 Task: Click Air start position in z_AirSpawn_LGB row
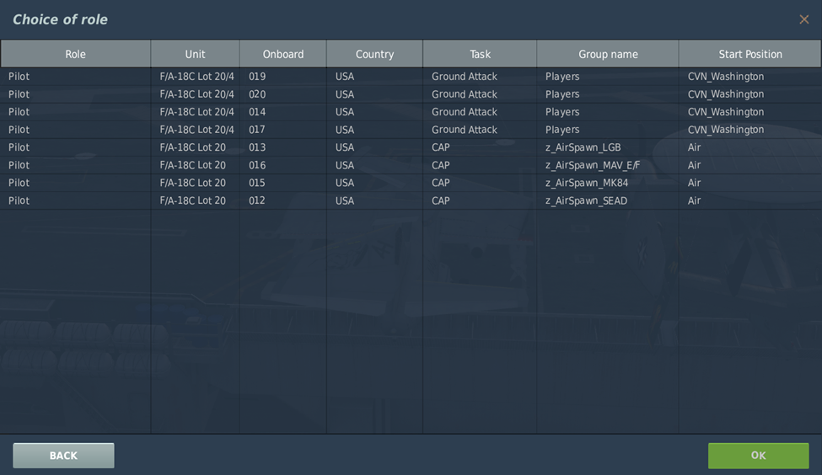(x=694, y=147)
